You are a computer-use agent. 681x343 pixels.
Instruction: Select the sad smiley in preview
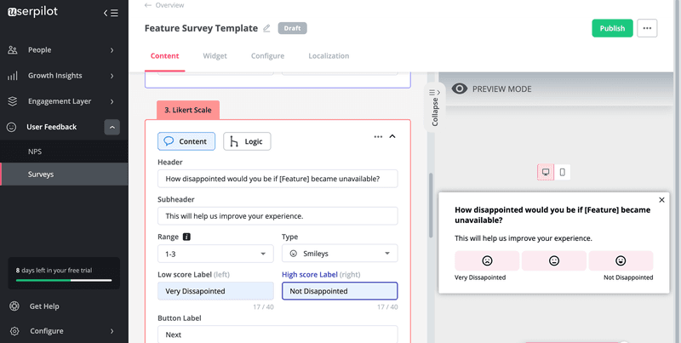point(487,260)
